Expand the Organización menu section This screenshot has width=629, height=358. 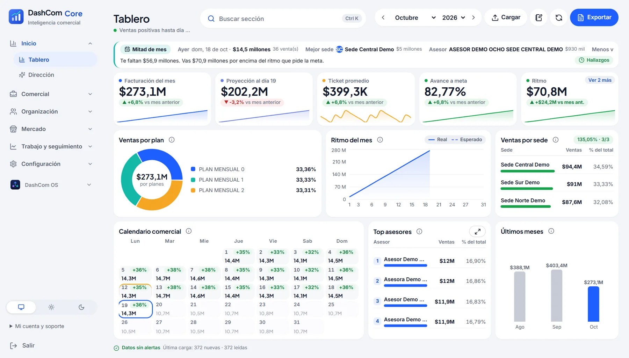[51, 111]
